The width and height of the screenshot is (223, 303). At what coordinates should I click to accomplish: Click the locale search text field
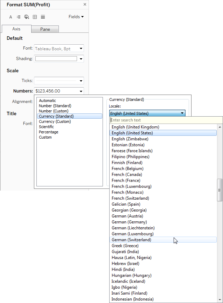[x=165, y=120]
